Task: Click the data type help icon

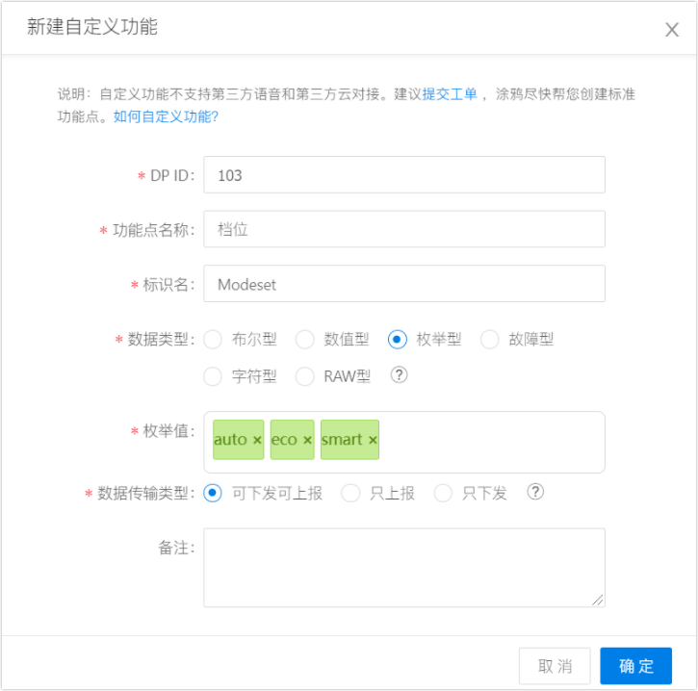Action: tap(399, 375)
